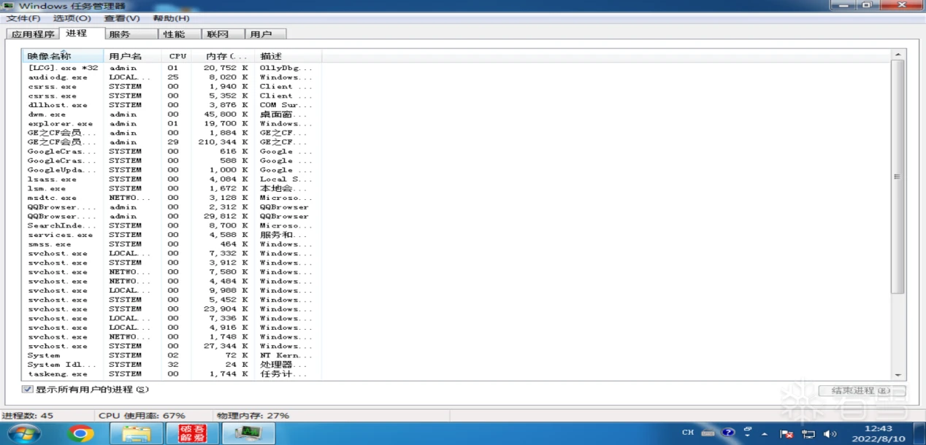Screen dimensions: 926x445
Task: Select the dllhost.exe process
Action: (172, 105)
